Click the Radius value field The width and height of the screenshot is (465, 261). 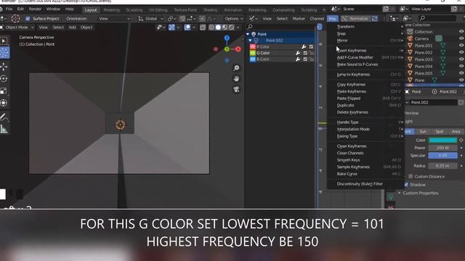[442, 166]
